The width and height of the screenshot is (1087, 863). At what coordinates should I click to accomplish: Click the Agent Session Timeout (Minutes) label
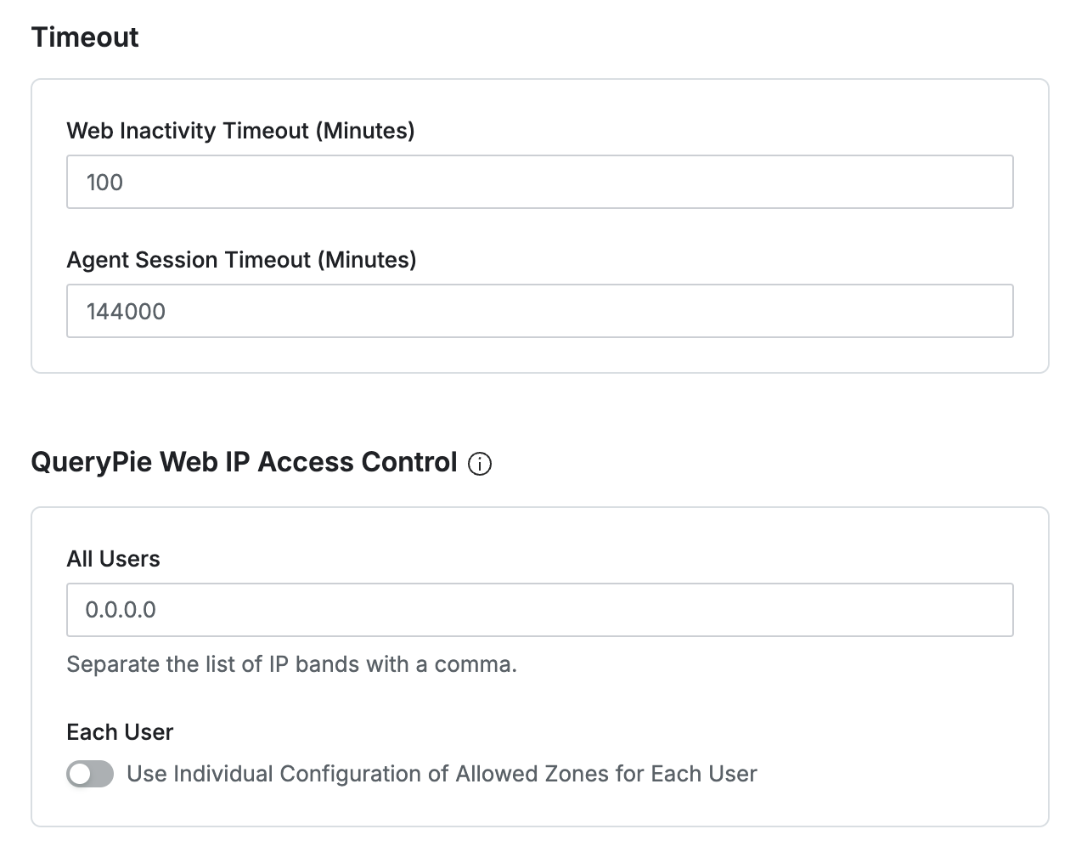pos(241,260)
